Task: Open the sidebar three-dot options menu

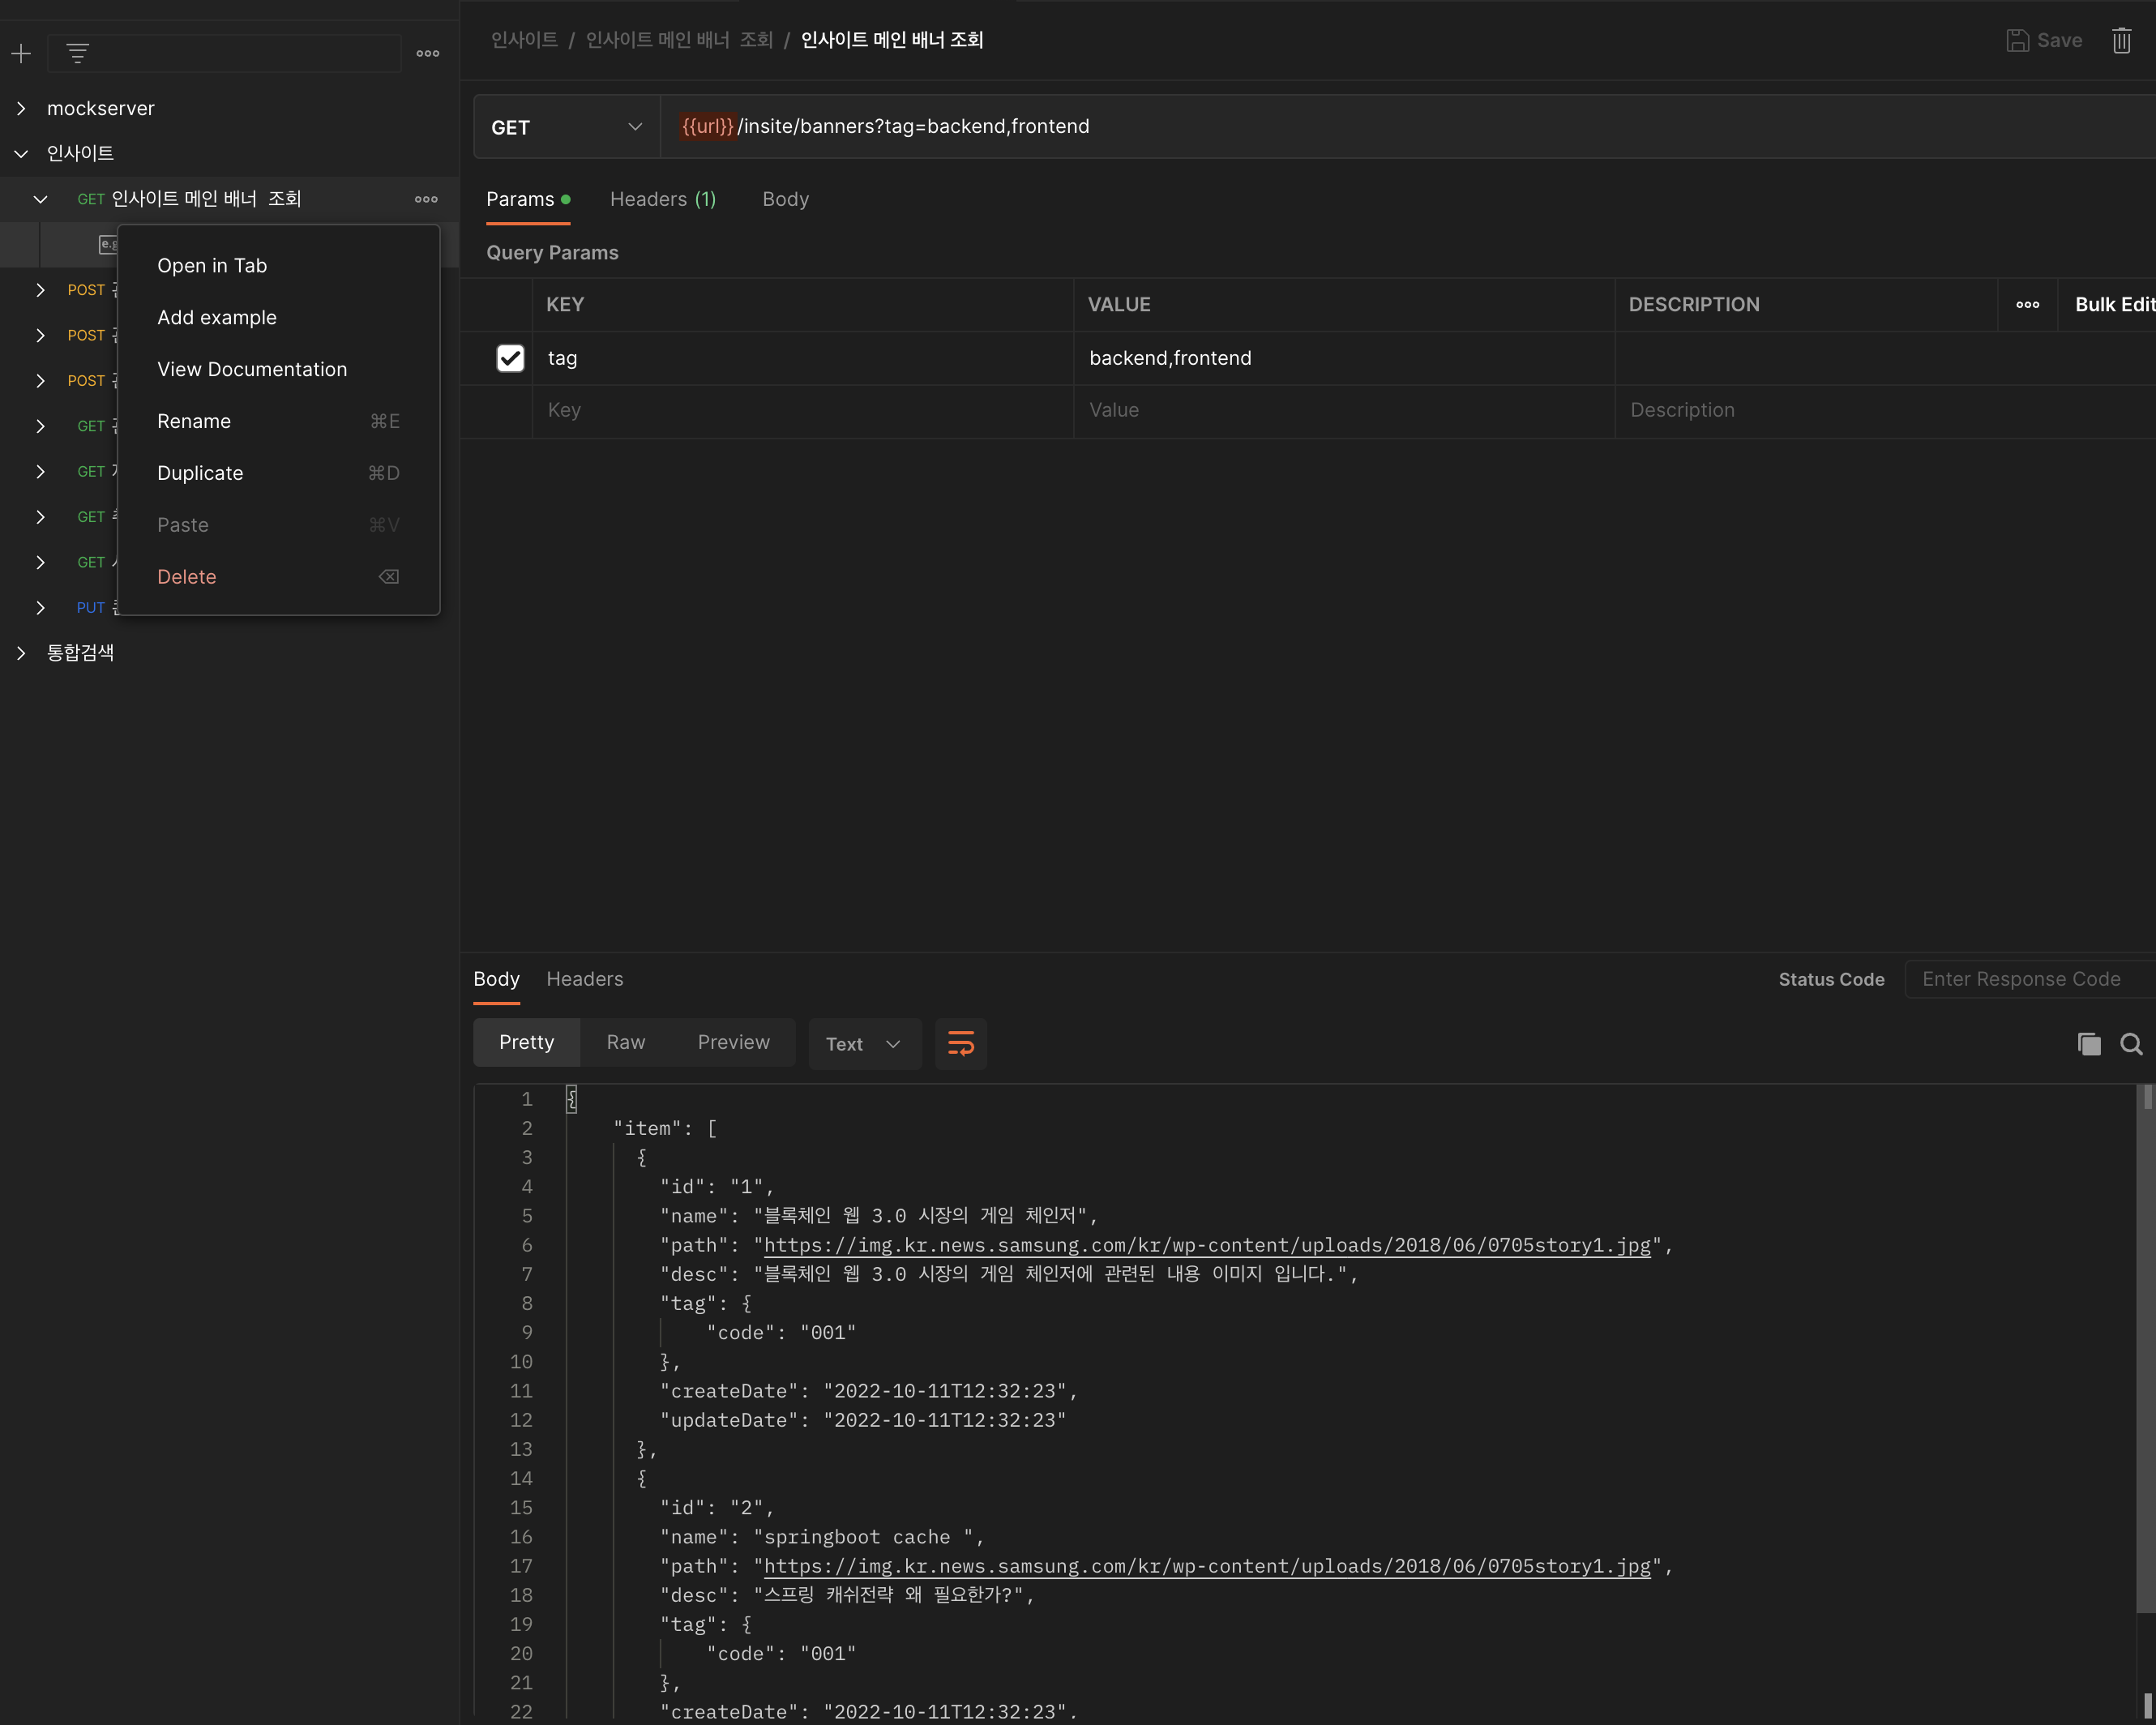Action: (427, 53)
